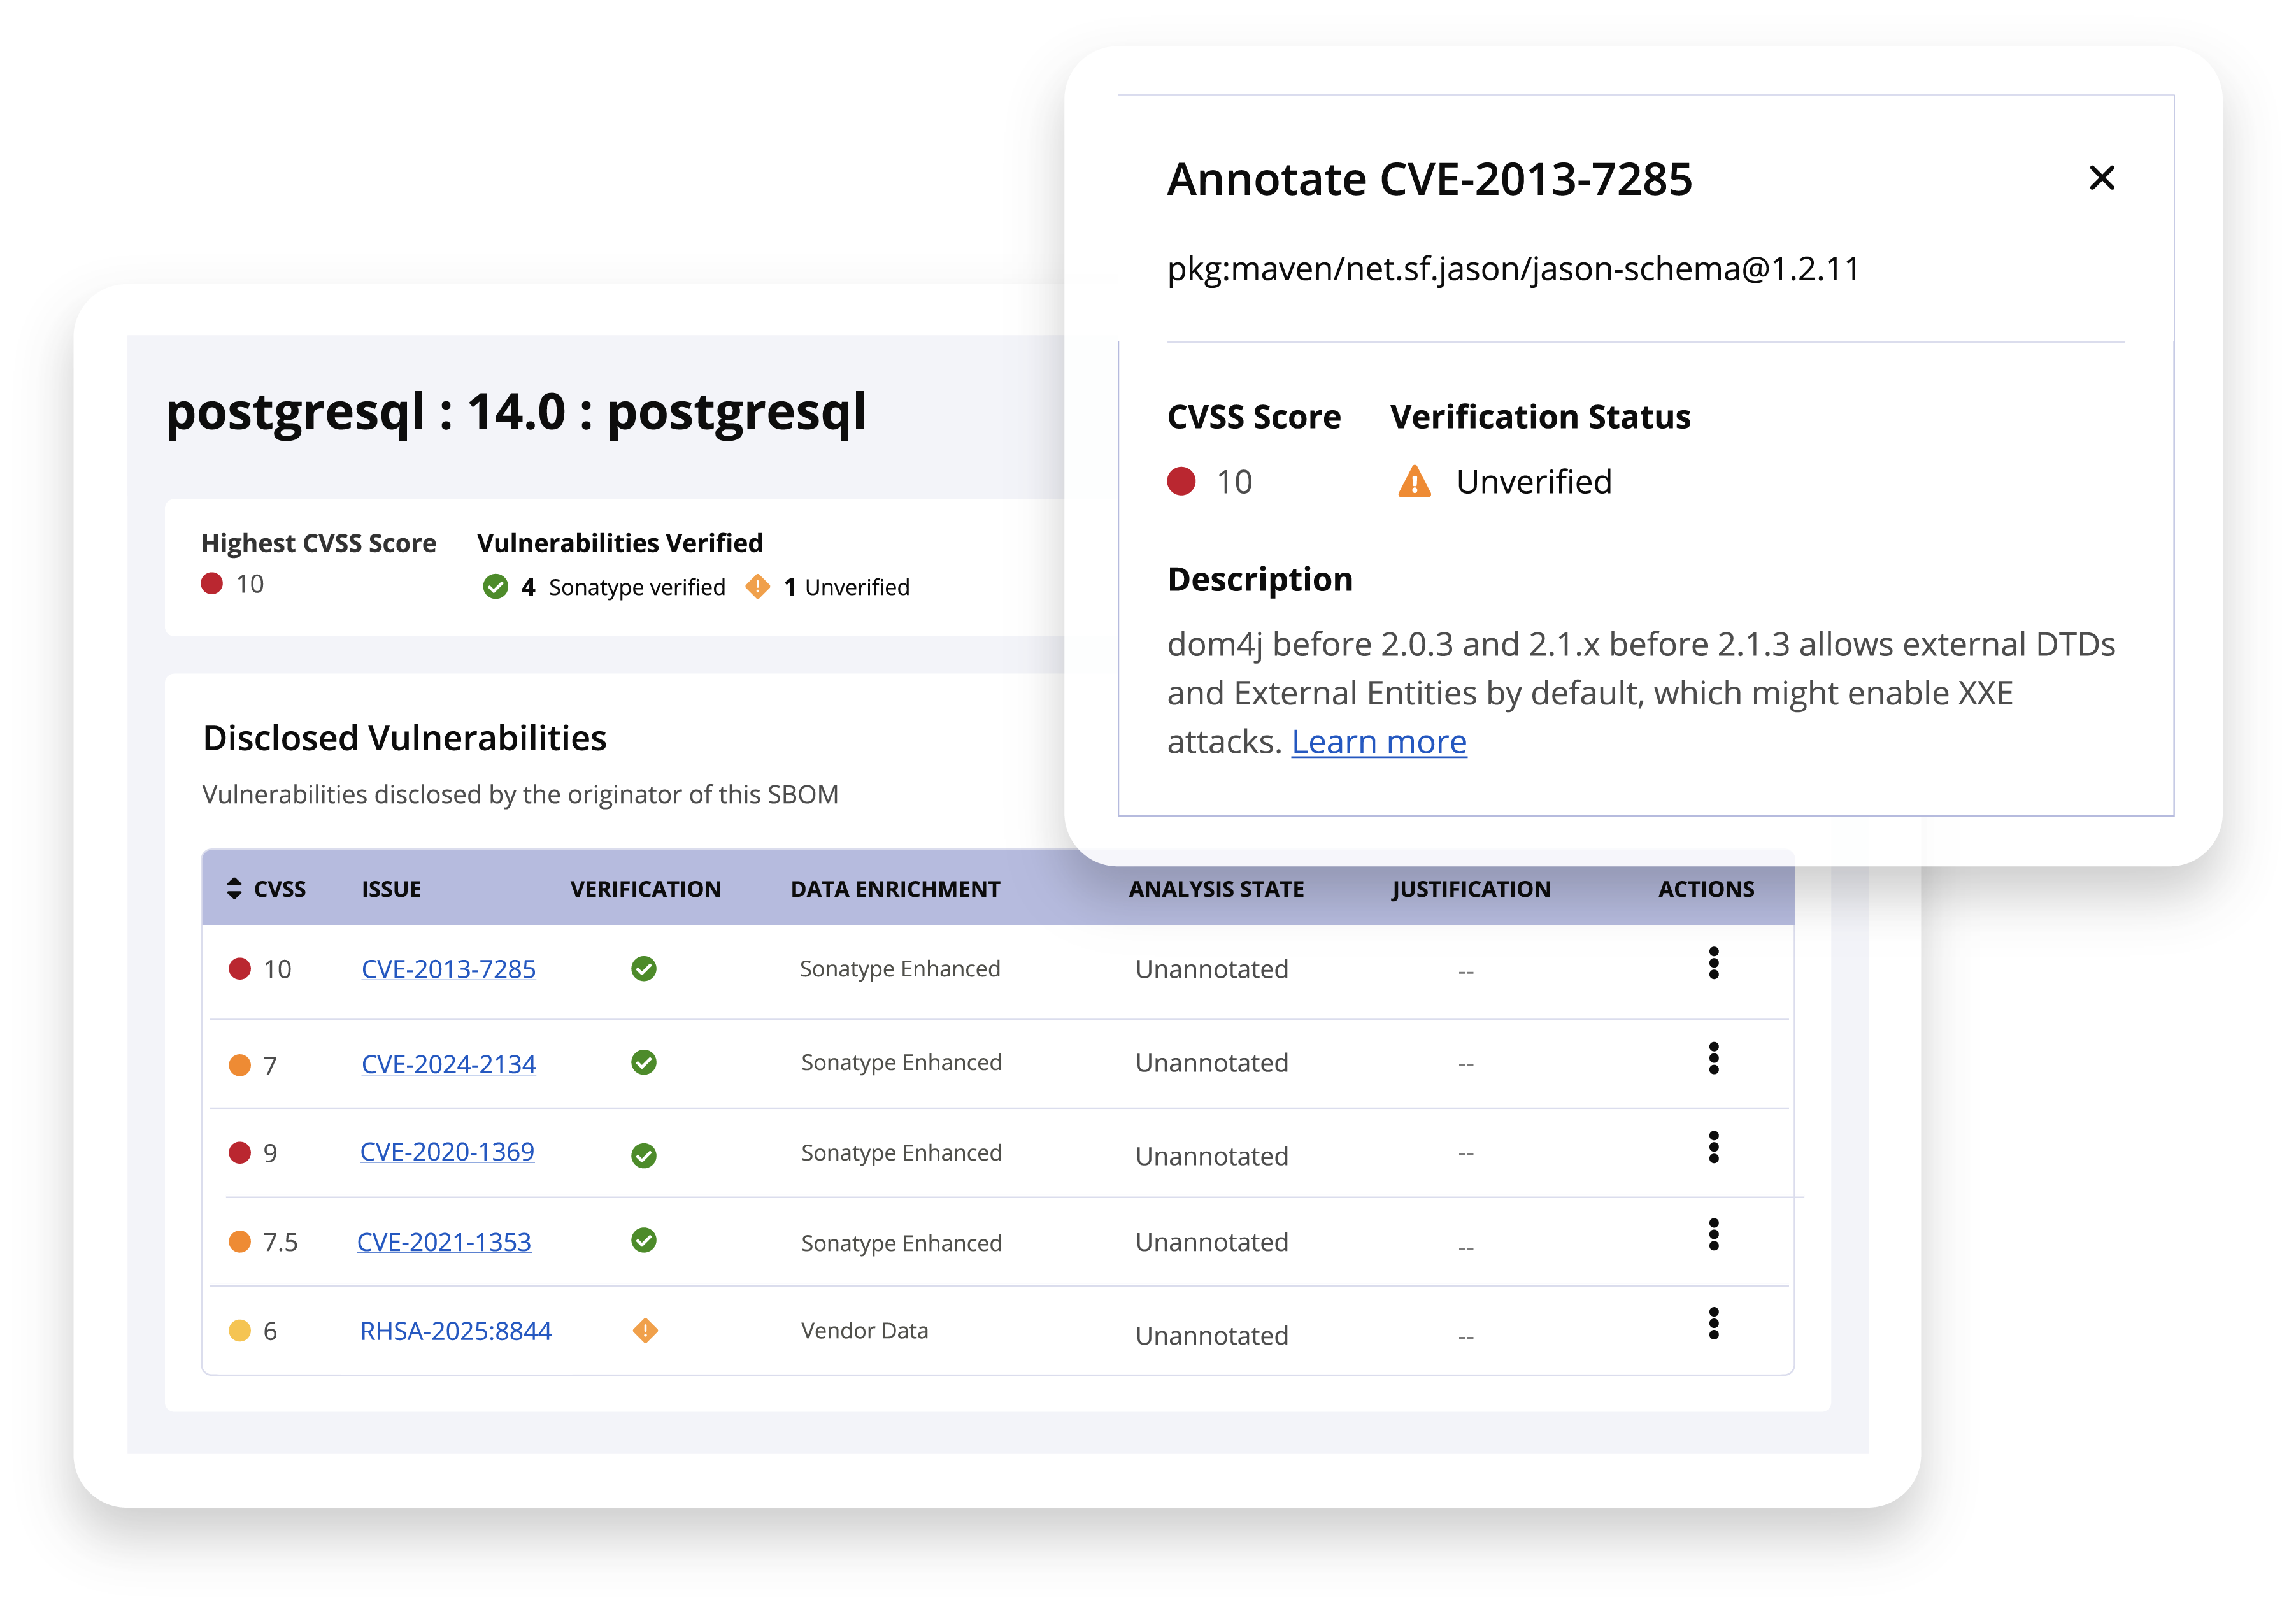Click verified checkmark icon for CVE-2013-7285
This screenshot has width=2296, height=1614.
643,968
